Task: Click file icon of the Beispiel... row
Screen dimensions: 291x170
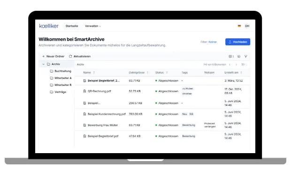Action: 84,103
